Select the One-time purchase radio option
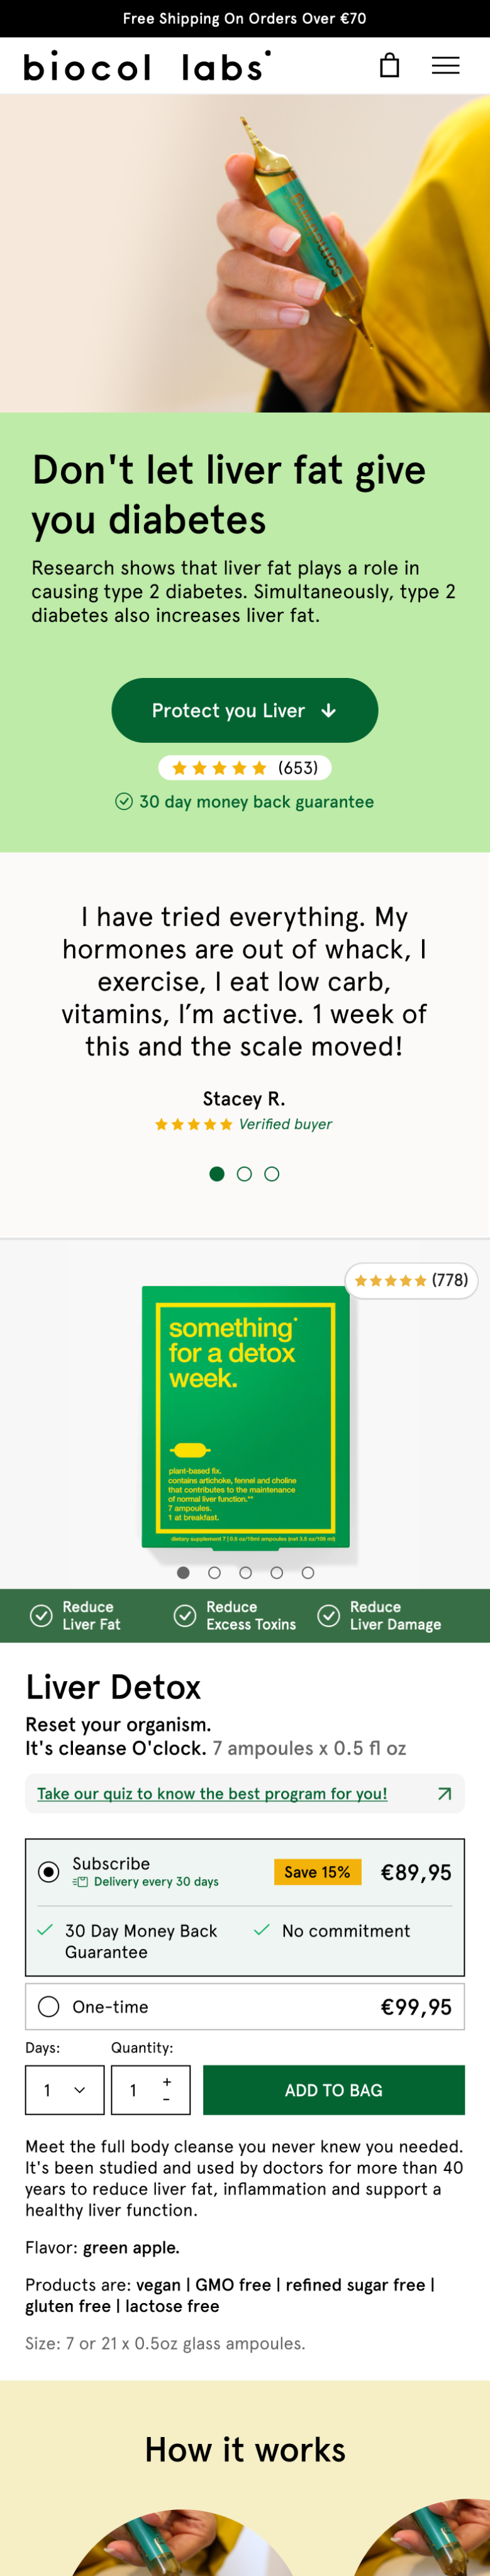This screenshot has width=490, height=2576. 48,2006
